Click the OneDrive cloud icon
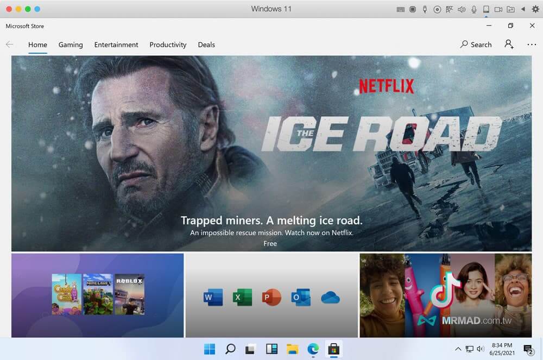This screenshot has width=543, height=360. point(330,298)
